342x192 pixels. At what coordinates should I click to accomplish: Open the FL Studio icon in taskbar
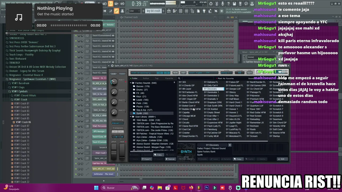[x=199, y=188]
